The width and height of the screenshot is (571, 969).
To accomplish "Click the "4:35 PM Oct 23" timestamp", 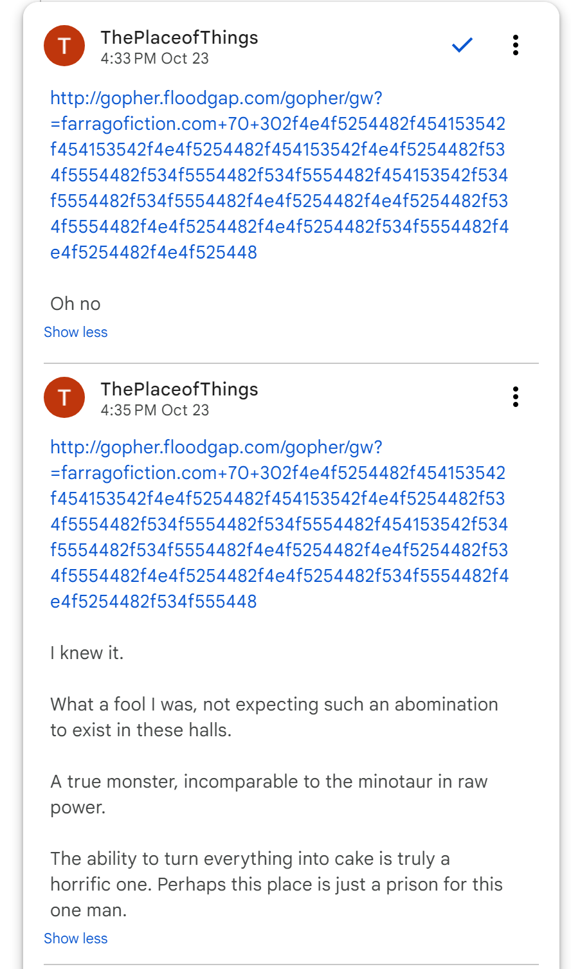I will pyautogui.click(x=154, y=410).
